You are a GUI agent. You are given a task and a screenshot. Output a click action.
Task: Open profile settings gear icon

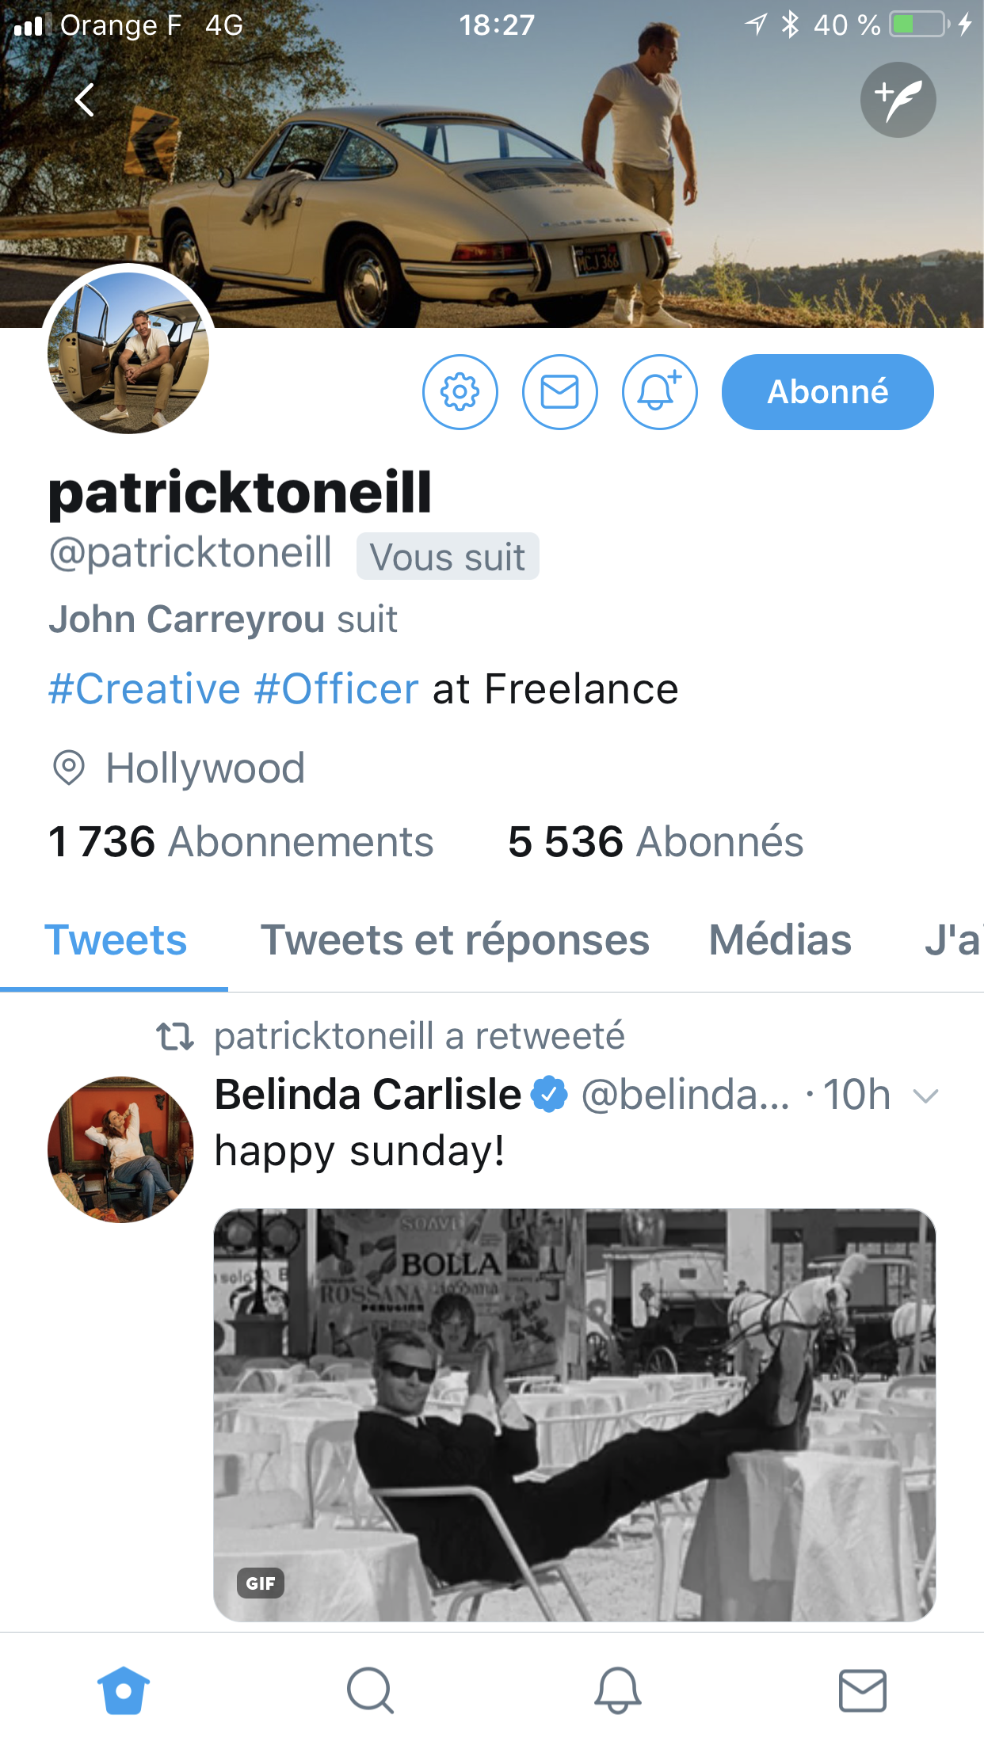tap(460, 392)
